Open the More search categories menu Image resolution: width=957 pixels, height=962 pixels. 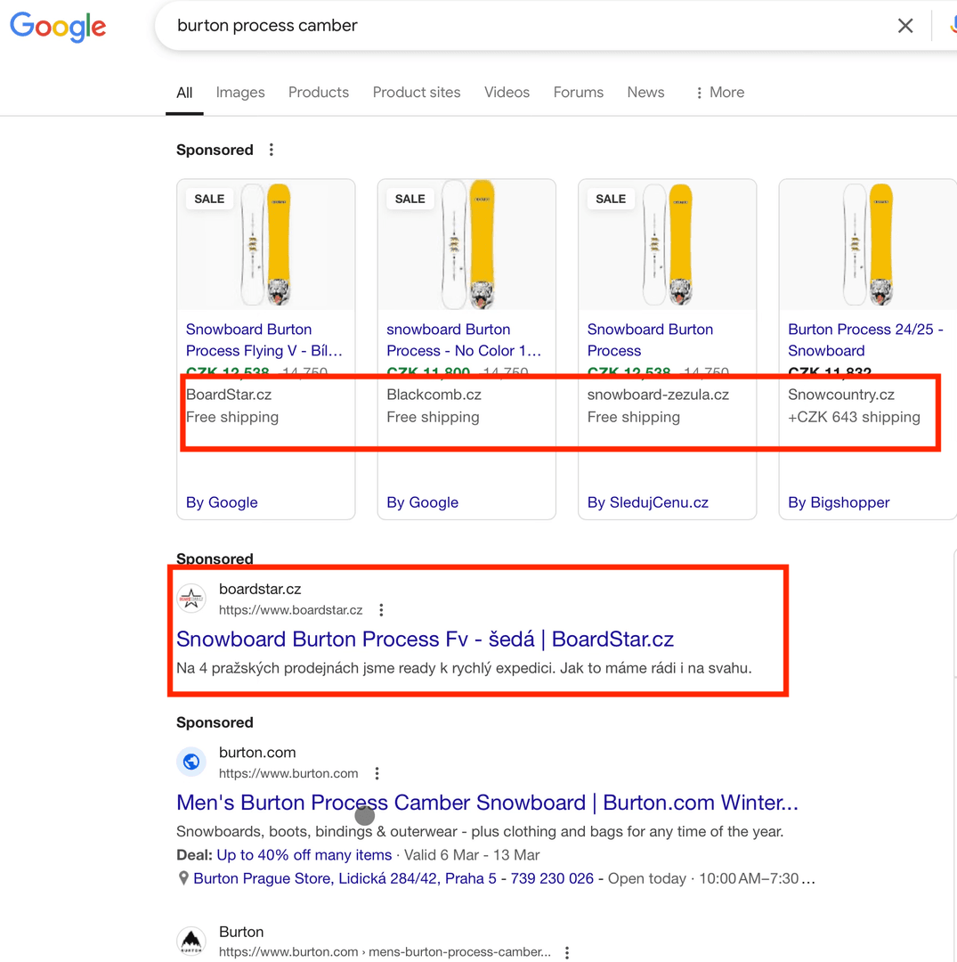(x=718, y=92)
